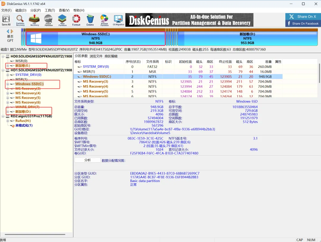This screenshot has height=242, width=321.
Task: Expand the 新加卷(D:) tree node
Action: coord(7,112)
